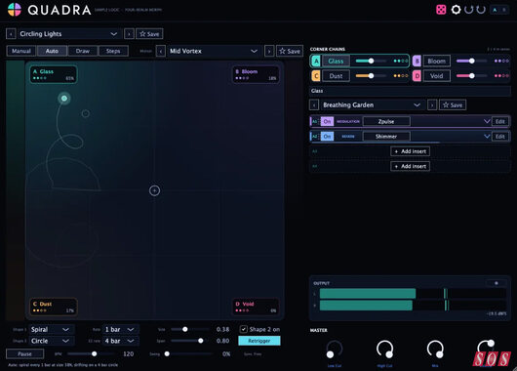
Task: Click the glowing morph puck in the pad
Action: (x=64, y=98)
